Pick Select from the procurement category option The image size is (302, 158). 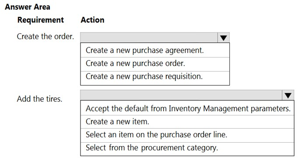(x=187, y=149)
